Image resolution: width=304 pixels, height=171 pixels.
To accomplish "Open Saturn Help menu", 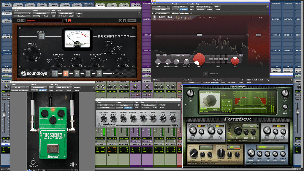I will 261,18.
